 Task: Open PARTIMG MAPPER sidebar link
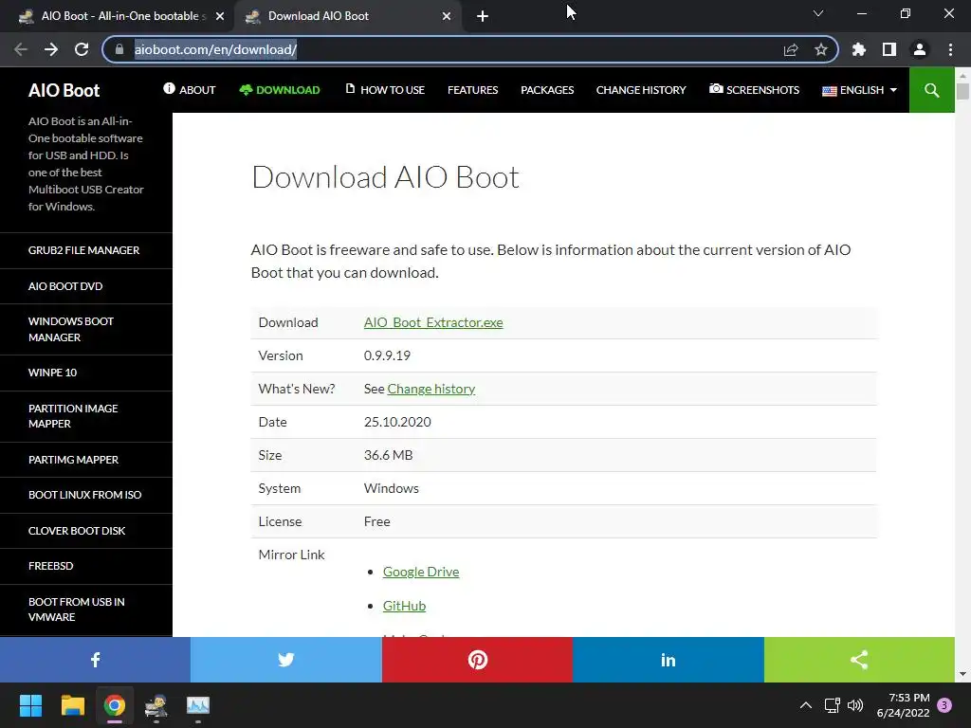(x=73, y=460)
